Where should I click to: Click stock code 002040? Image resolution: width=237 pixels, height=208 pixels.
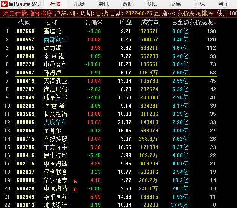(x=26, y=56)
